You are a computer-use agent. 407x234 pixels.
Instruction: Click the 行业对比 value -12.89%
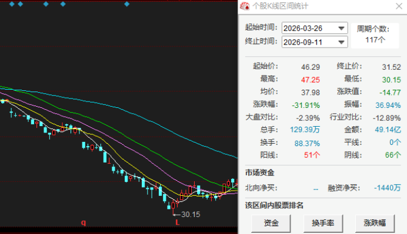387,118
